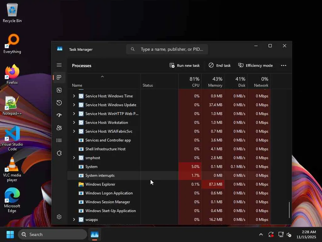The height and width of the screenshot is (242, 322).
Task: Select the Visual Studio Code desktop shortcut
Action: (12, 139)
